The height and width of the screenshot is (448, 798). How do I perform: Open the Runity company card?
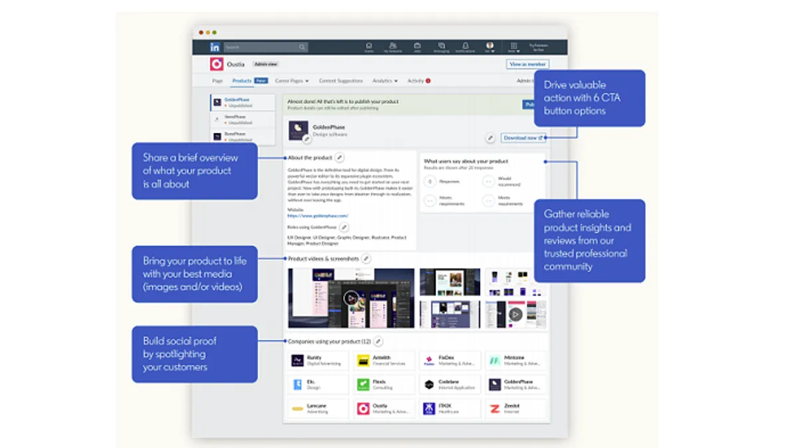pyautogui.click(x=318, y=361)
